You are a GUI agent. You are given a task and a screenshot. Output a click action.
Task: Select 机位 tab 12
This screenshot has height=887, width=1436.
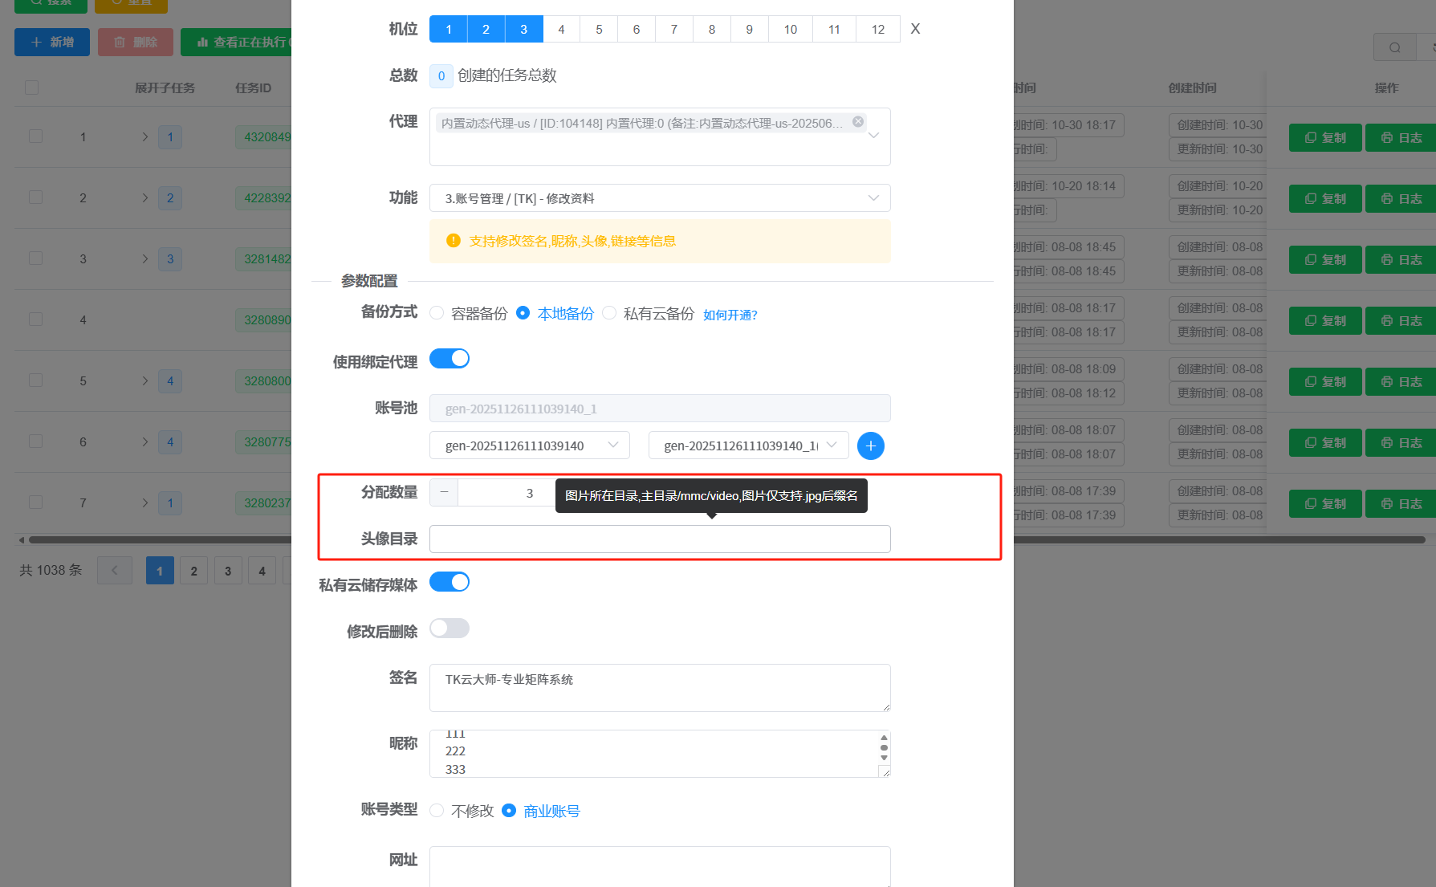point(877,28)
